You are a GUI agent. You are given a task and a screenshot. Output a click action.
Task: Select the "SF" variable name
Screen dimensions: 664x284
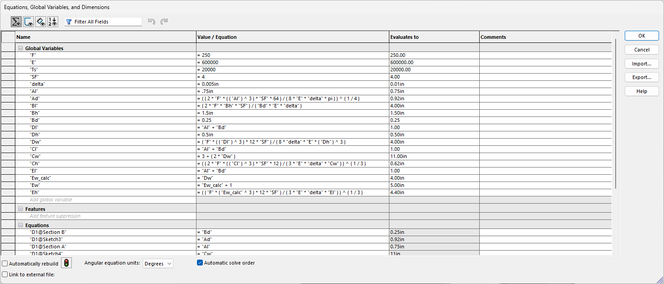click(34, 77)
